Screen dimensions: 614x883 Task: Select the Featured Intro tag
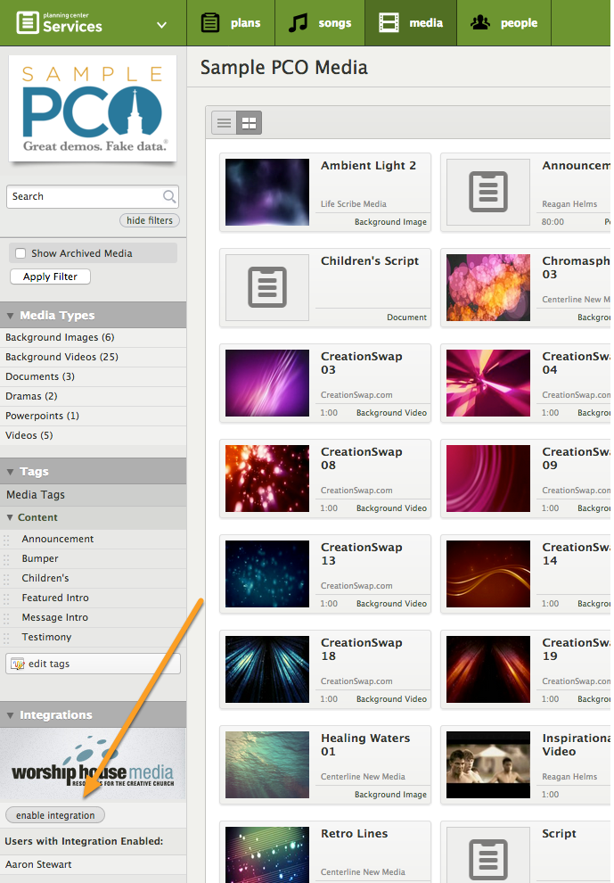[x=55, y=598]
